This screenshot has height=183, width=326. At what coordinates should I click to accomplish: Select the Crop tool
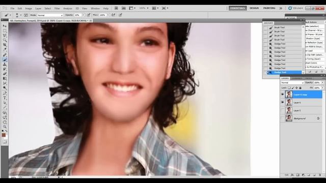click(5, 45)
